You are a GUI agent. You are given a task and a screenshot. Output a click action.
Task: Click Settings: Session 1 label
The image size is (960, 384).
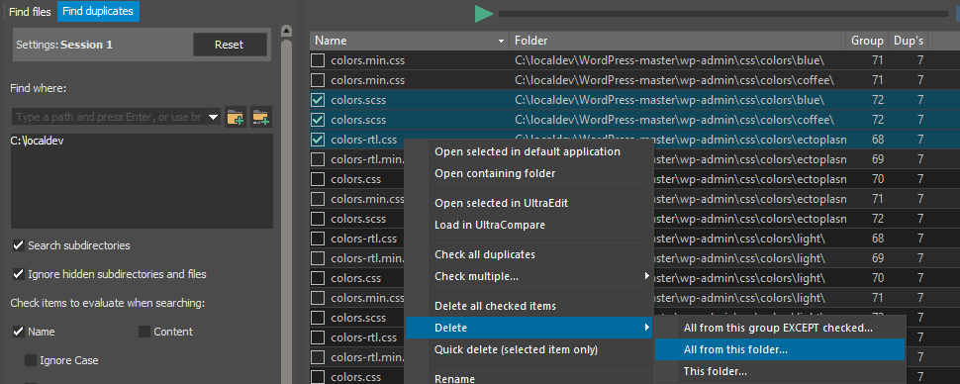pyautogui.click(x=64, y=45)
